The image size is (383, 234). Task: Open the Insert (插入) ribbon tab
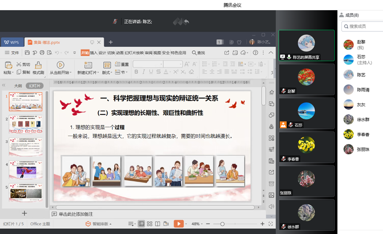[x=93, y=53]
